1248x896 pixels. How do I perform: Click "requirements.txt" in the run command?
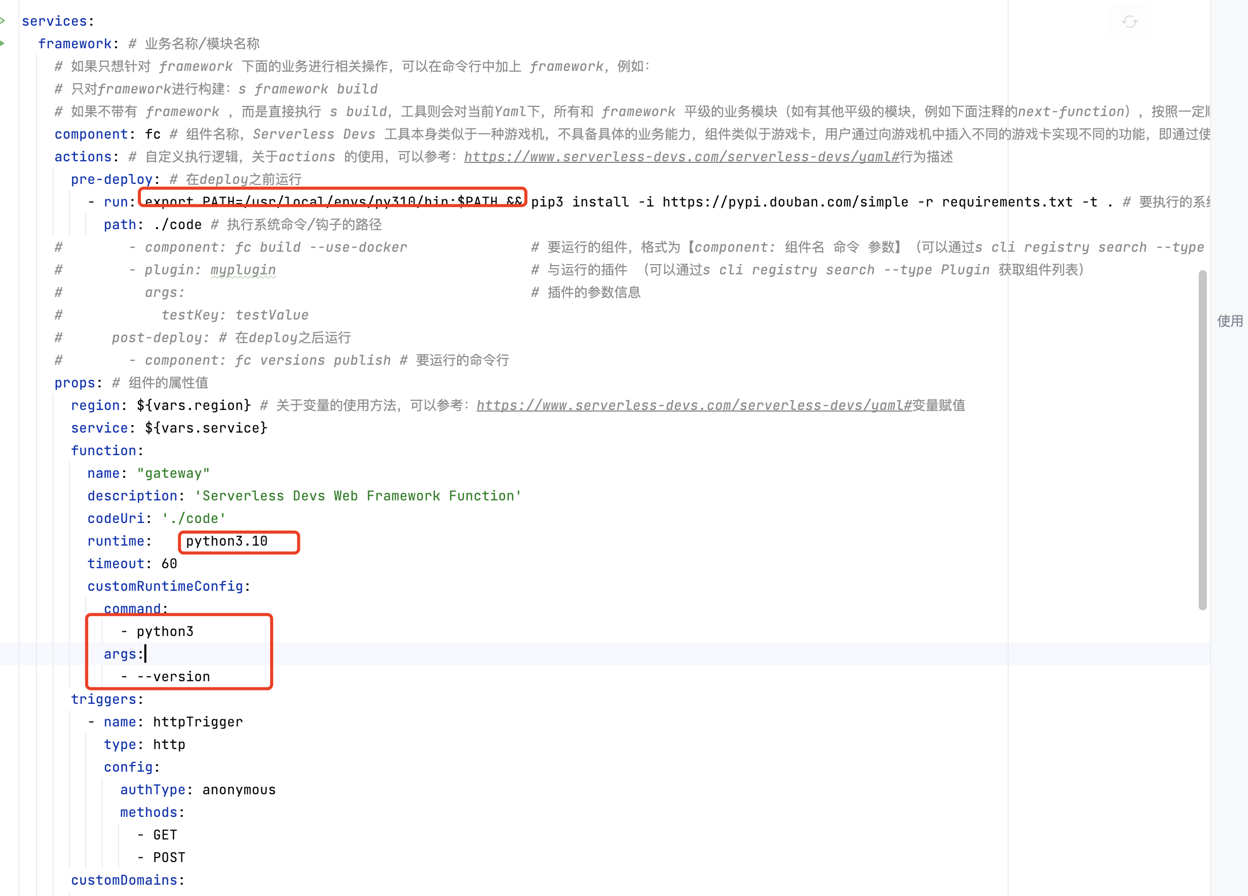(x=1008, y=202)
